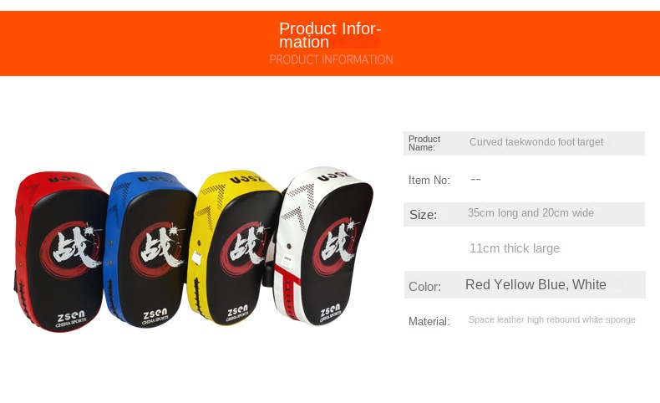Click the Curved taekwondo foot target text

pos(536,142)
